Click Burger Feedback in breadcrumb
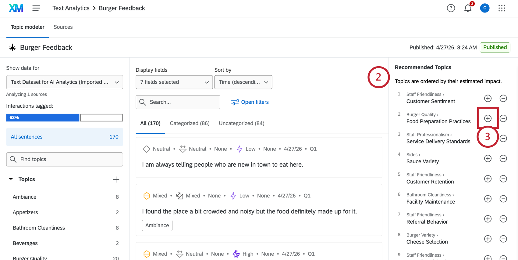 tap(122, 8)
